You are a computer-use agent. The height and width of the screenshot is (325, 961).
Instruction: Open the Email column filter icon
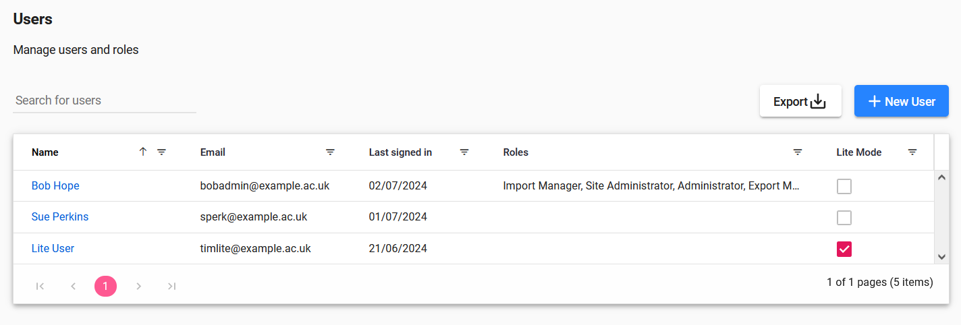click(x=330, y=152)
